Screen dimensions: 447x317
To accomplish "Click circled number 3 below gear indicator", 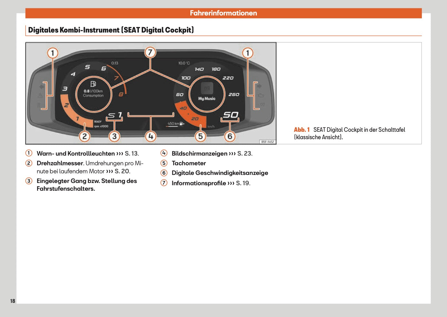I will 114,136.
